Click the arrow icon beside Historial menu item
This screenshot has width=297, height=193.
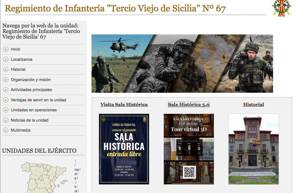point(6,69)
